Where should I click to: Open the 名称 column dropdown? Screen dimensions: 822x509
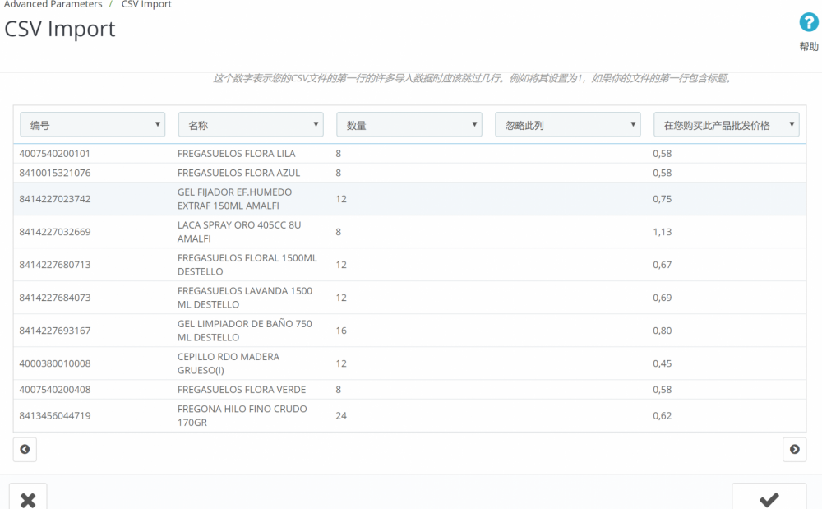(x=251, y=125)
